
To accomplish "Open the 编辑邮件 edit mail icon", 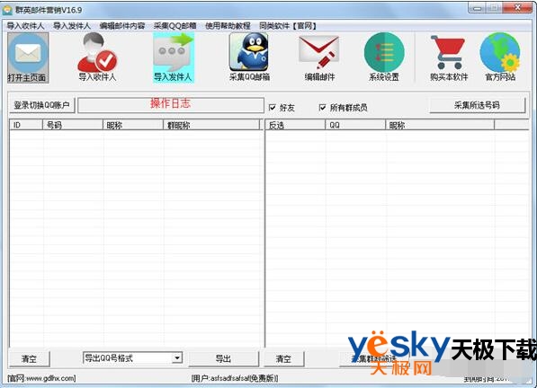I will (319, 57).
